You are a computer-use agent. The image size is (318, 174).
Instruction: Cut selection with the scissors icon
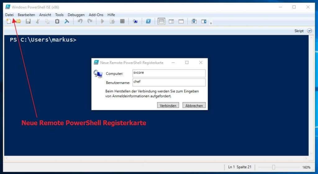[x=38, y=21]
